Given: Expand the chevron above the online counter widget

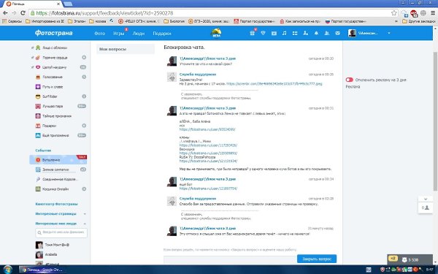Looking at the screenshot, I should [426, 199].
